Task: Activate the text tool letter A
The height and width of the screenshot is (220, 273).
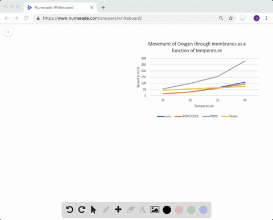Action: coord(143,210)
